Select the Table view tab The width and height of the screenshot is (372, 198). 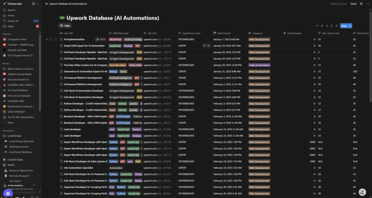click(x=65, y=26)
